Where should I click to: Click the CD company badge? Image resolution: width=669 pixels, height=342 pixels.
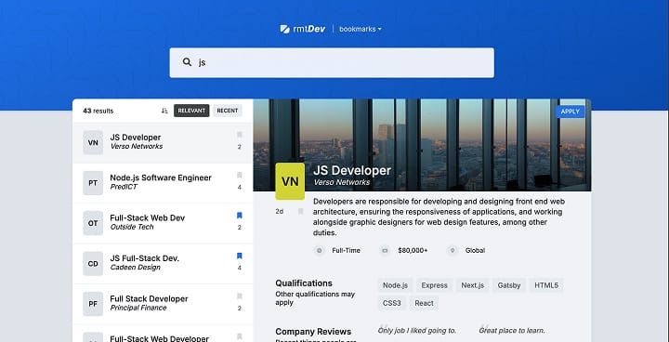point(93,263)
